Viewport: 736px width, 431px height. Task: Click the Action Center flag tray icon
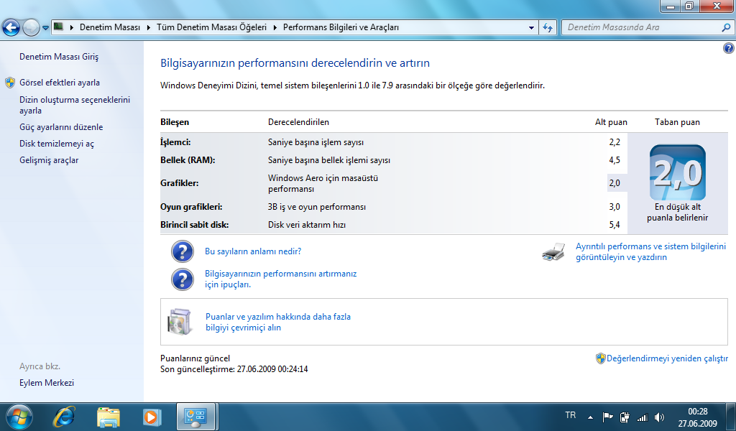pyautogui.click(x=607, y=417)
